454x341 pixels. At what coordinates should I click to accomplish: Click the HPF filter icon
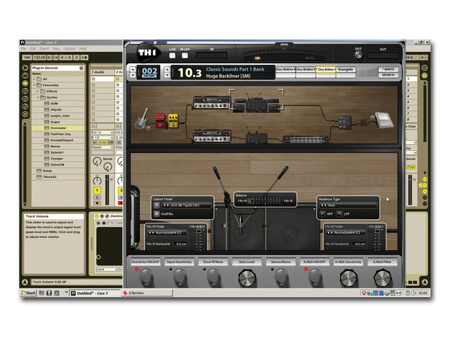322,214
